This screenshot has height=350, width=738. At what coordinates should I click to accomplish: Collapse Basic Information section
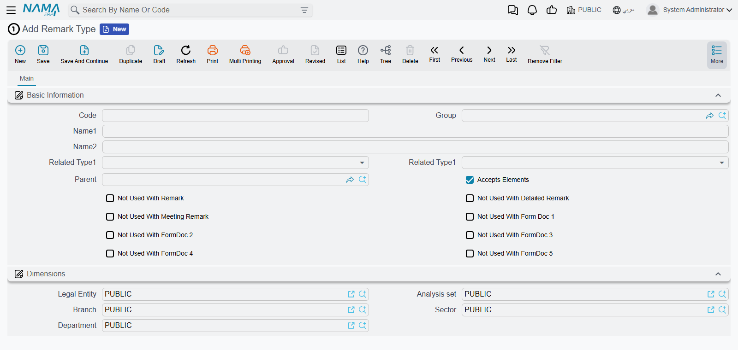(718, 95)
